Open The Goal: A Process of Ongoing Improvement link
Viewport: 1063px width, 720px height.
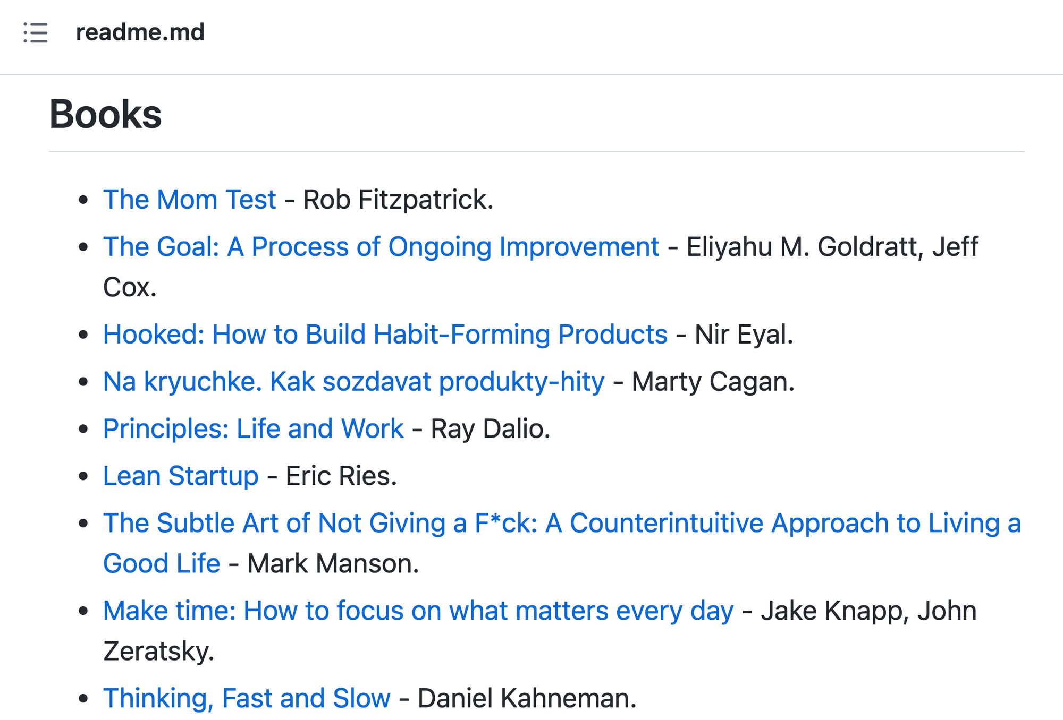click(x=381, y=247)
